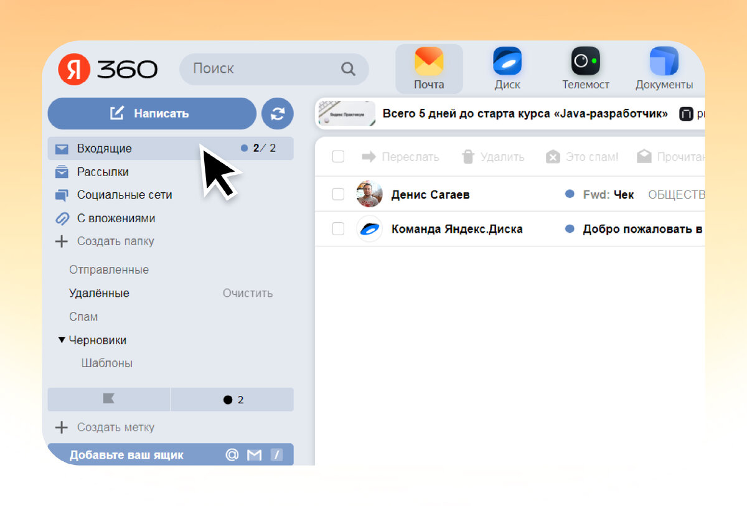
Task: Open the Социальные сети folder
Action: coord(125,195)
